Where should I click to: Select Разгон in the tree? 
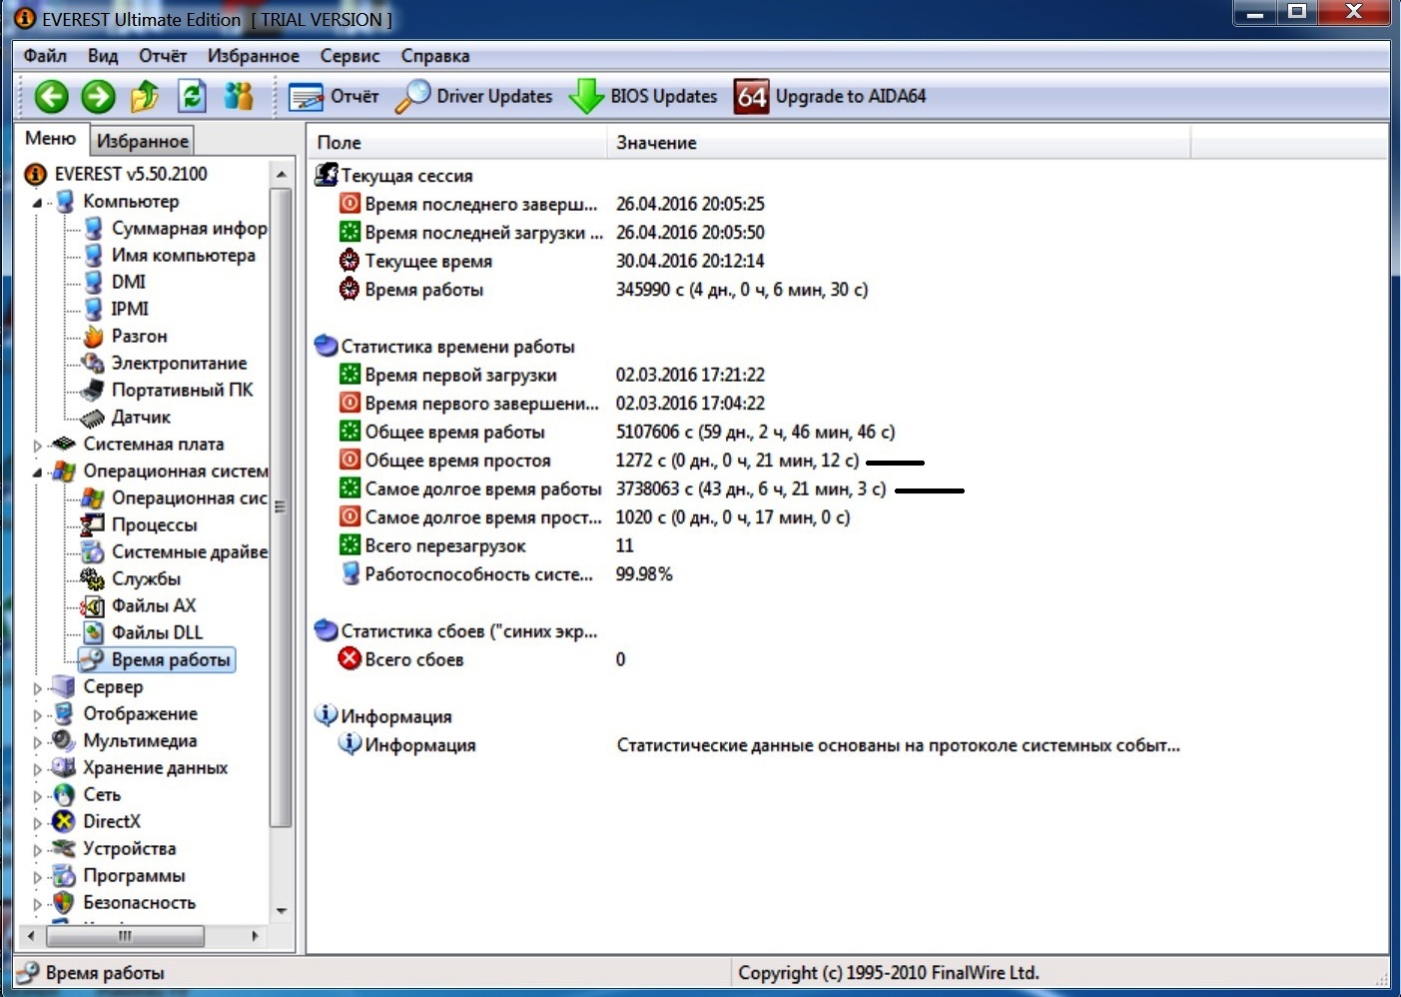[139, 337]
